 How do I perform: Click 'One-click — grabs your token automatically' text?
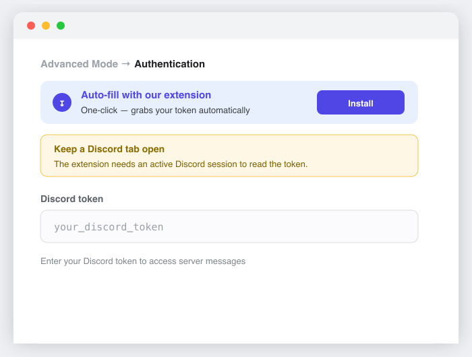click(165, 110)
